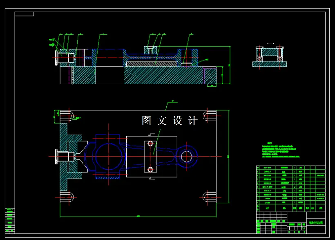
Task: Click the lower hex nut on clamp plate
Action: point(150,170)
